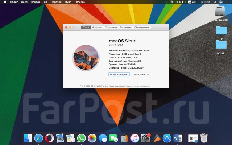
Task: Switch to the Поддержка tab
Action: (126, 28)
